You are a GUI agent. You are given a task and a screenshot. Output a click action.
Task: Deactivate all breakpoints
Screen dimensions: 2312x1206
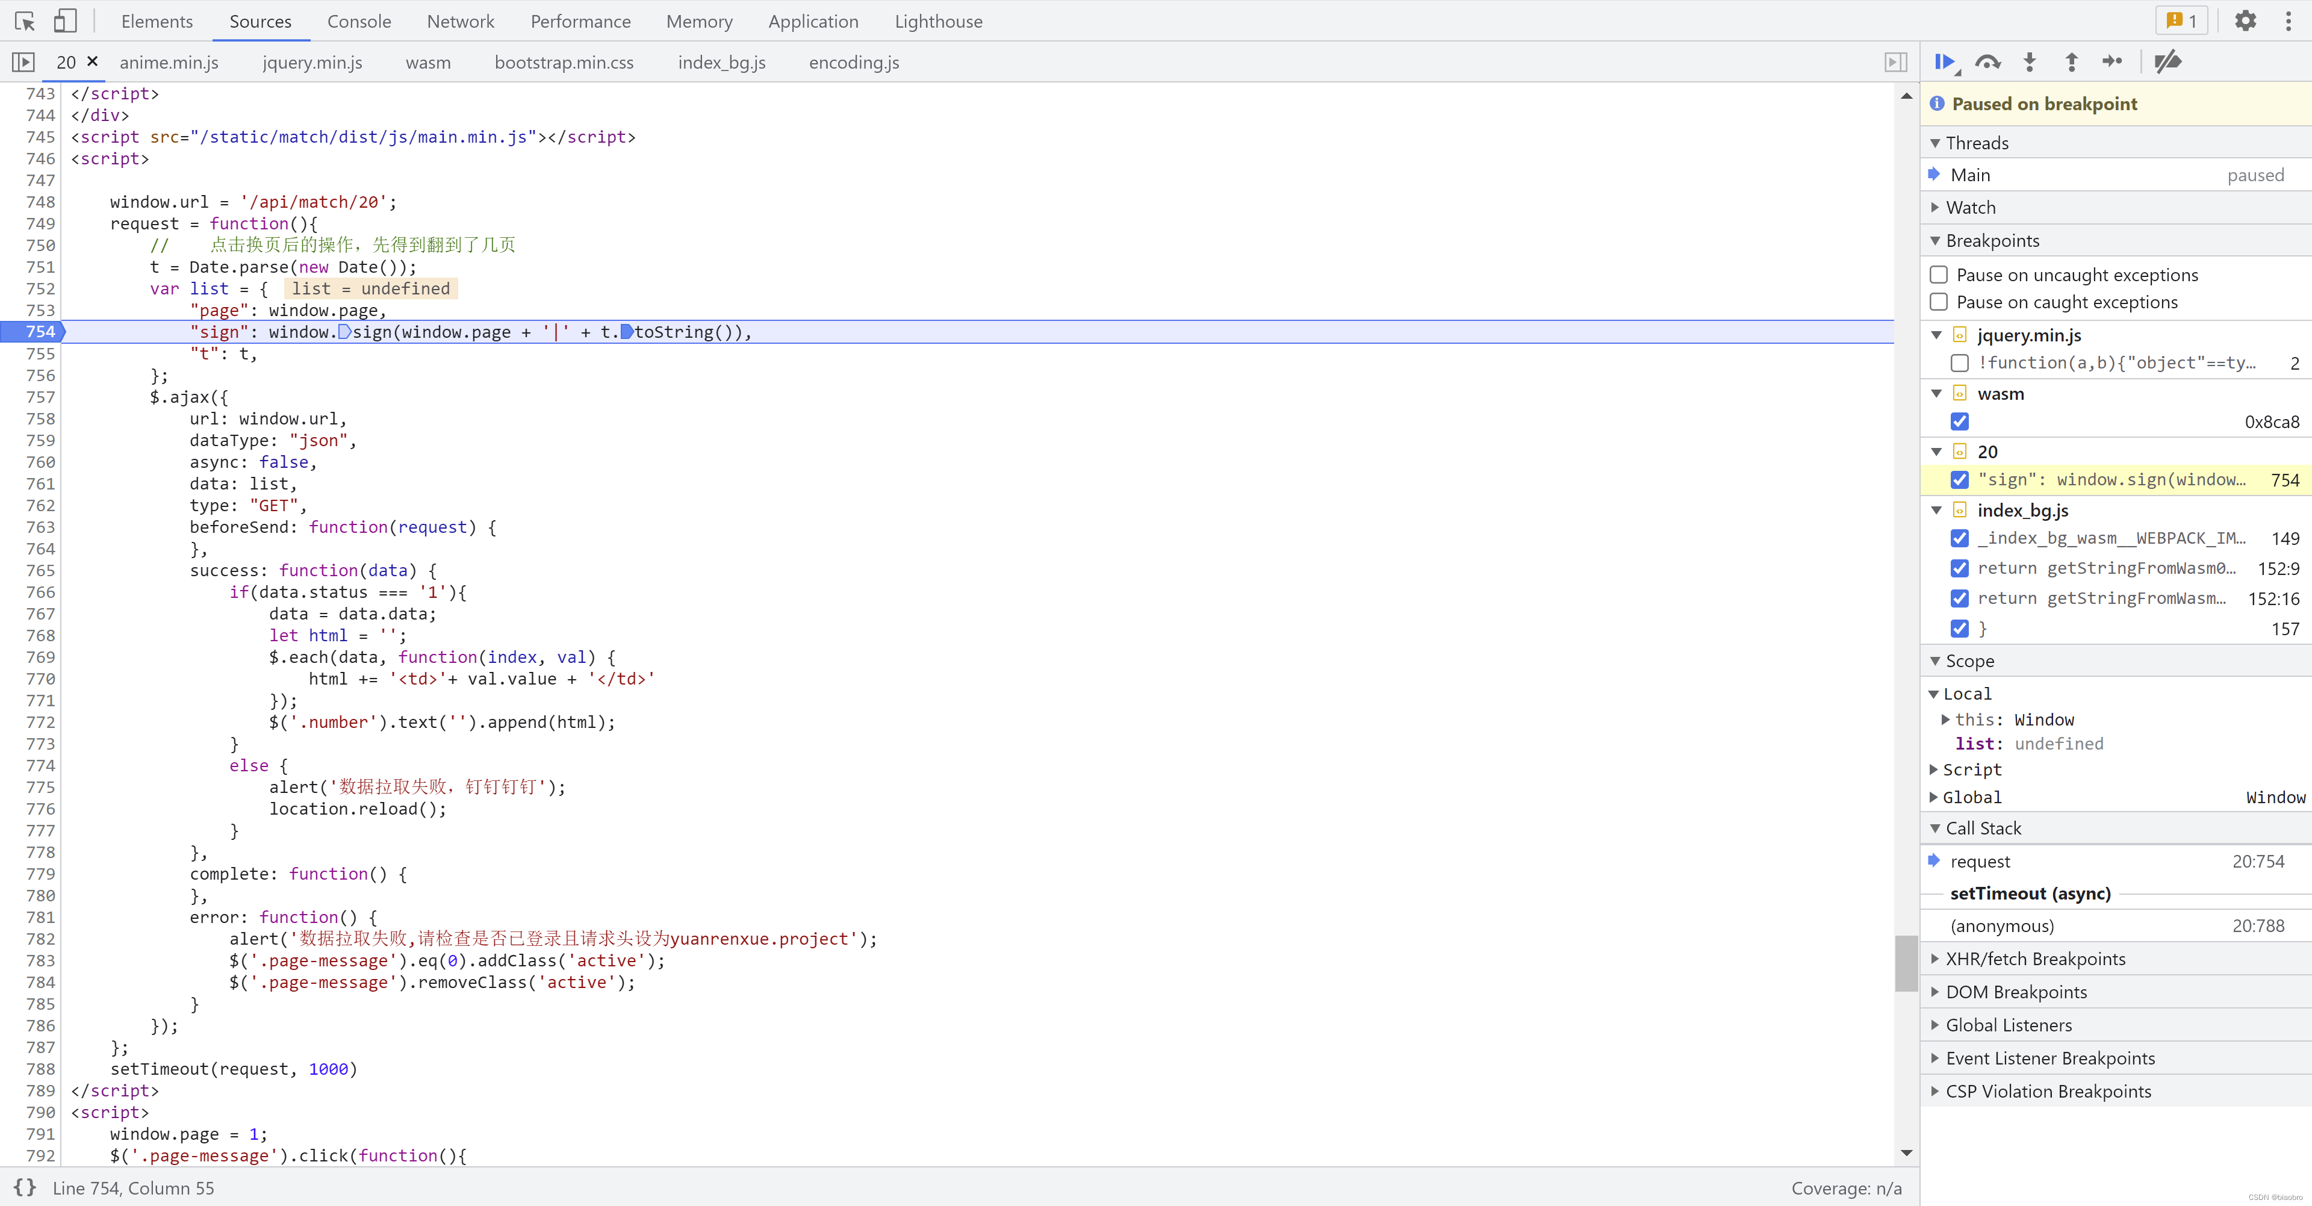point(2167,62)
